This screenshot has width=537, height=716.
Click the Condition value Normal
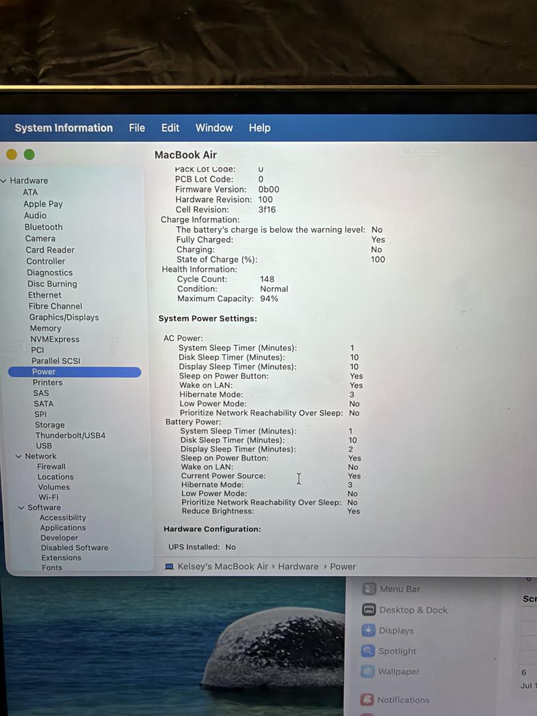274,289
